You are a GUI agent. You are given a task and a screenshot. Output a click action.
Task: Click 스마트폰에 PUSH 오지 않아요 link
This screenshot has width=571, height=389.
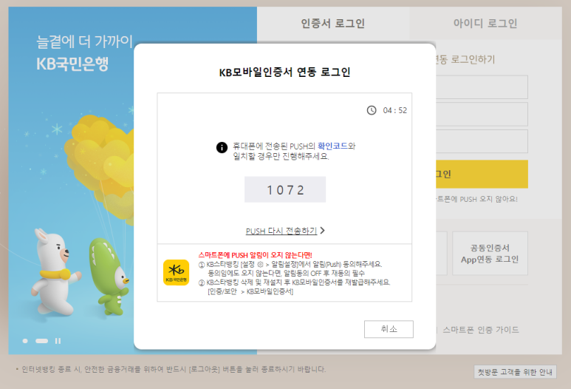tap(476, 199)
